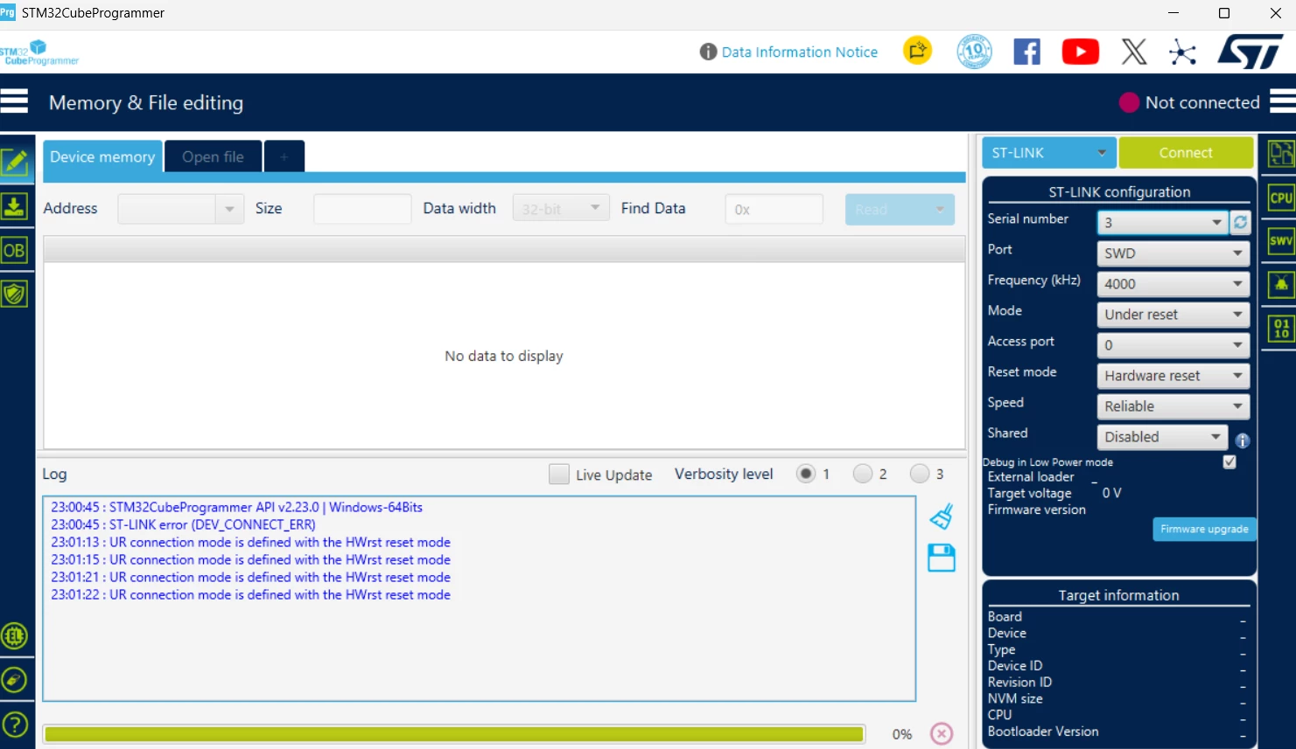Open the Mode Under reset dropdown

pyautogui.click(x=1173, y=315)
